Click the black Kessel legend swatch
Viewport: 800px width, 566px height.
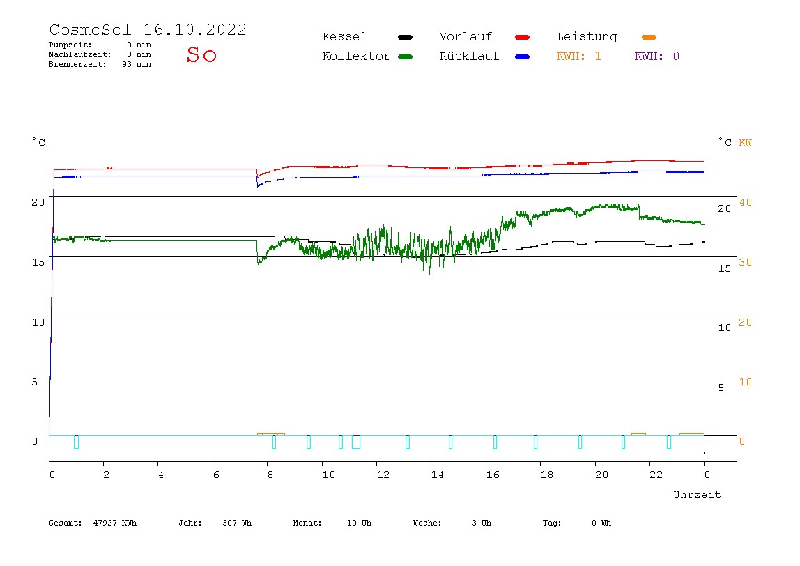pos(405,37)
